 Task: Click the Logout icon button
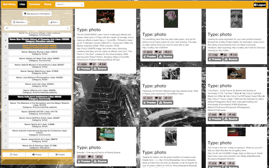click(259, 5)
